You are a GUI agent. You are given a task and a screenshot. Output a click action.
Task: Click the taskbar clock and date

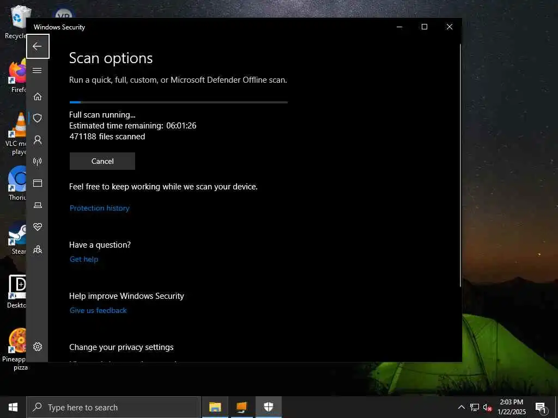(511, 407)
